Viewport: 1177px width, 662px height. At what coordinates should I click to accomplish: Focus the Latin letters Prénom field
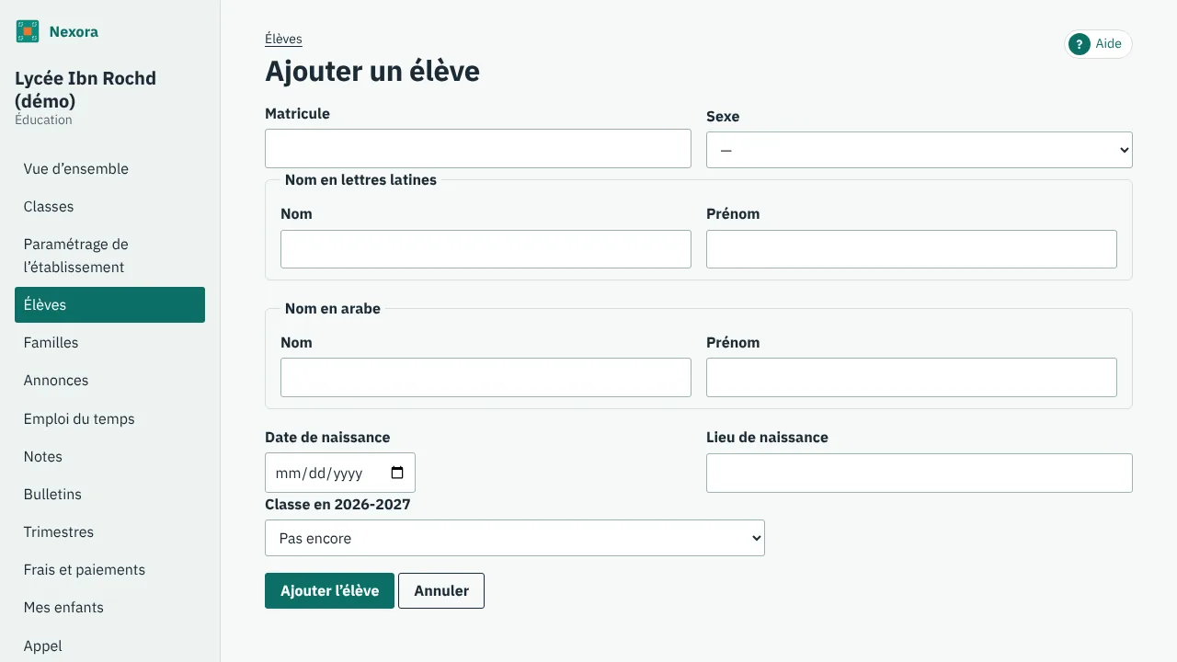point(911,249)
